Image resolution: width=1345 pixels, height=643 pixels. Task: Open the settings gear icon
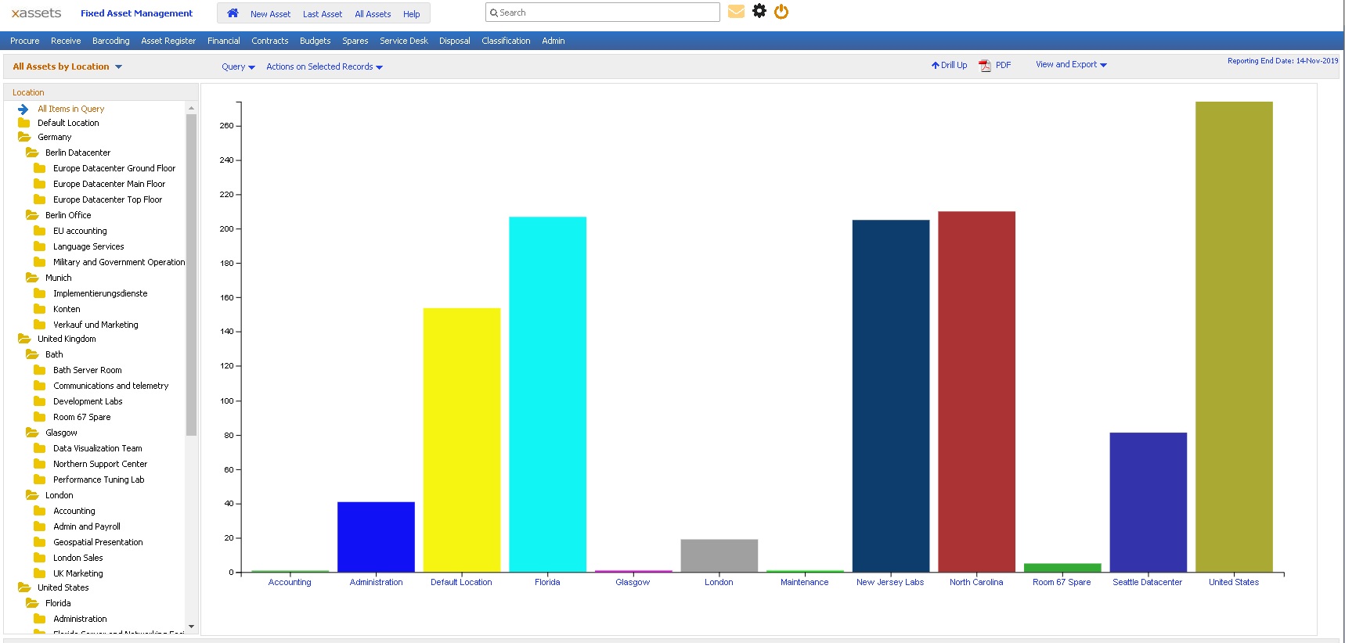759,11
